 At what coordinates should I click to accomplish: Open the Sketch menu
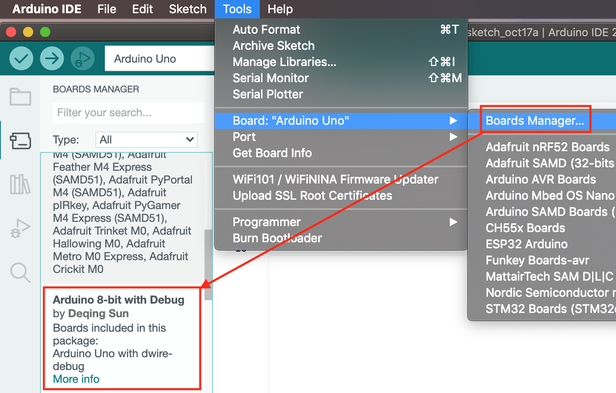187,9
